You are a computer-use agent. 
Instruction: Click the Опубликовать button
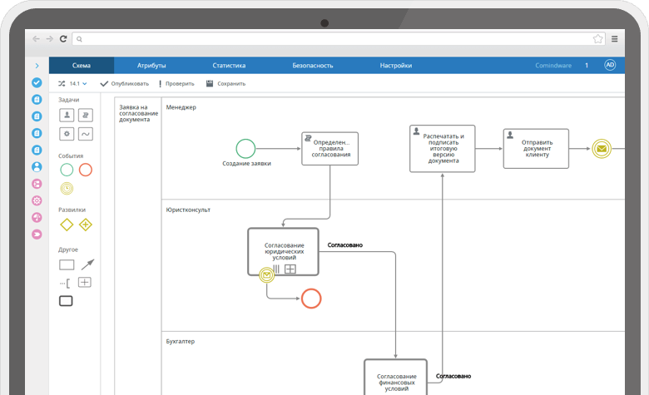pyautogui.click(x=125, y=83)
